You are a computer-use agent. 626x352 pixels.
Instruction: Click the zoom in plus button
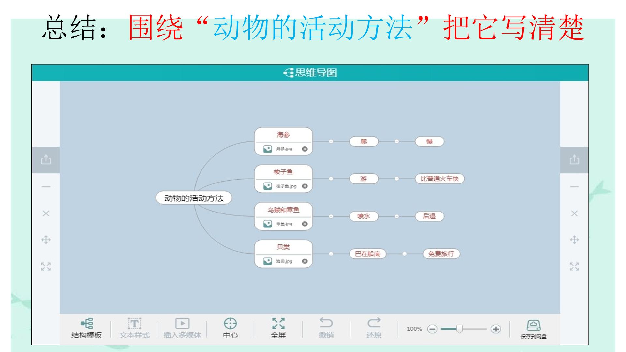496,329
